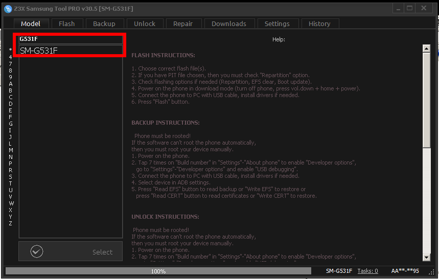Click the resize grip in status bar corner
The height and width of the screenshot is (279, 439).
(x=431, y=271)
